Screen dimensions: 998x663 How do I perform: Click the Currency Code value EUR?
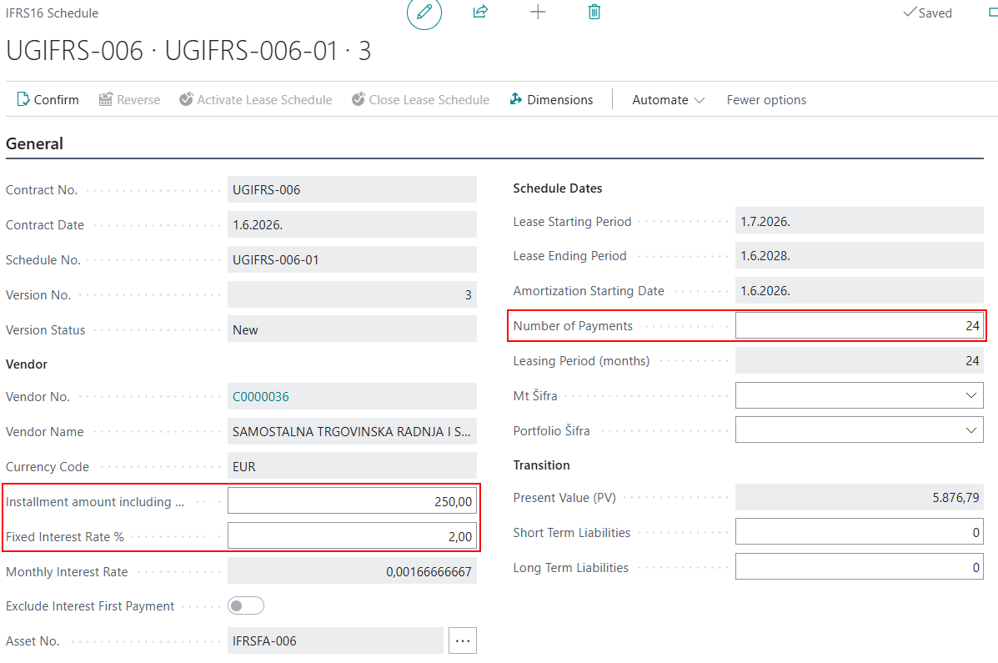pos(352,466)
